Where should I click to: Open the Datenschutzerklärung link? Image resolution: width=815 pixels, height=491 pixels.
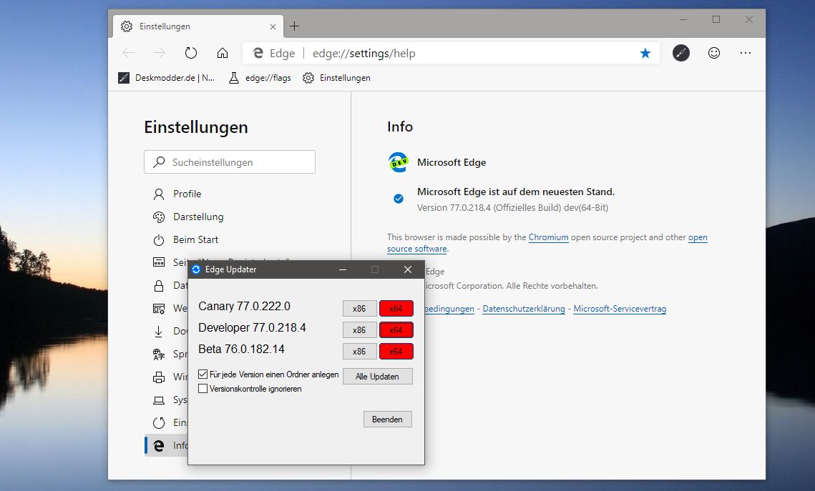coord(523,309)
